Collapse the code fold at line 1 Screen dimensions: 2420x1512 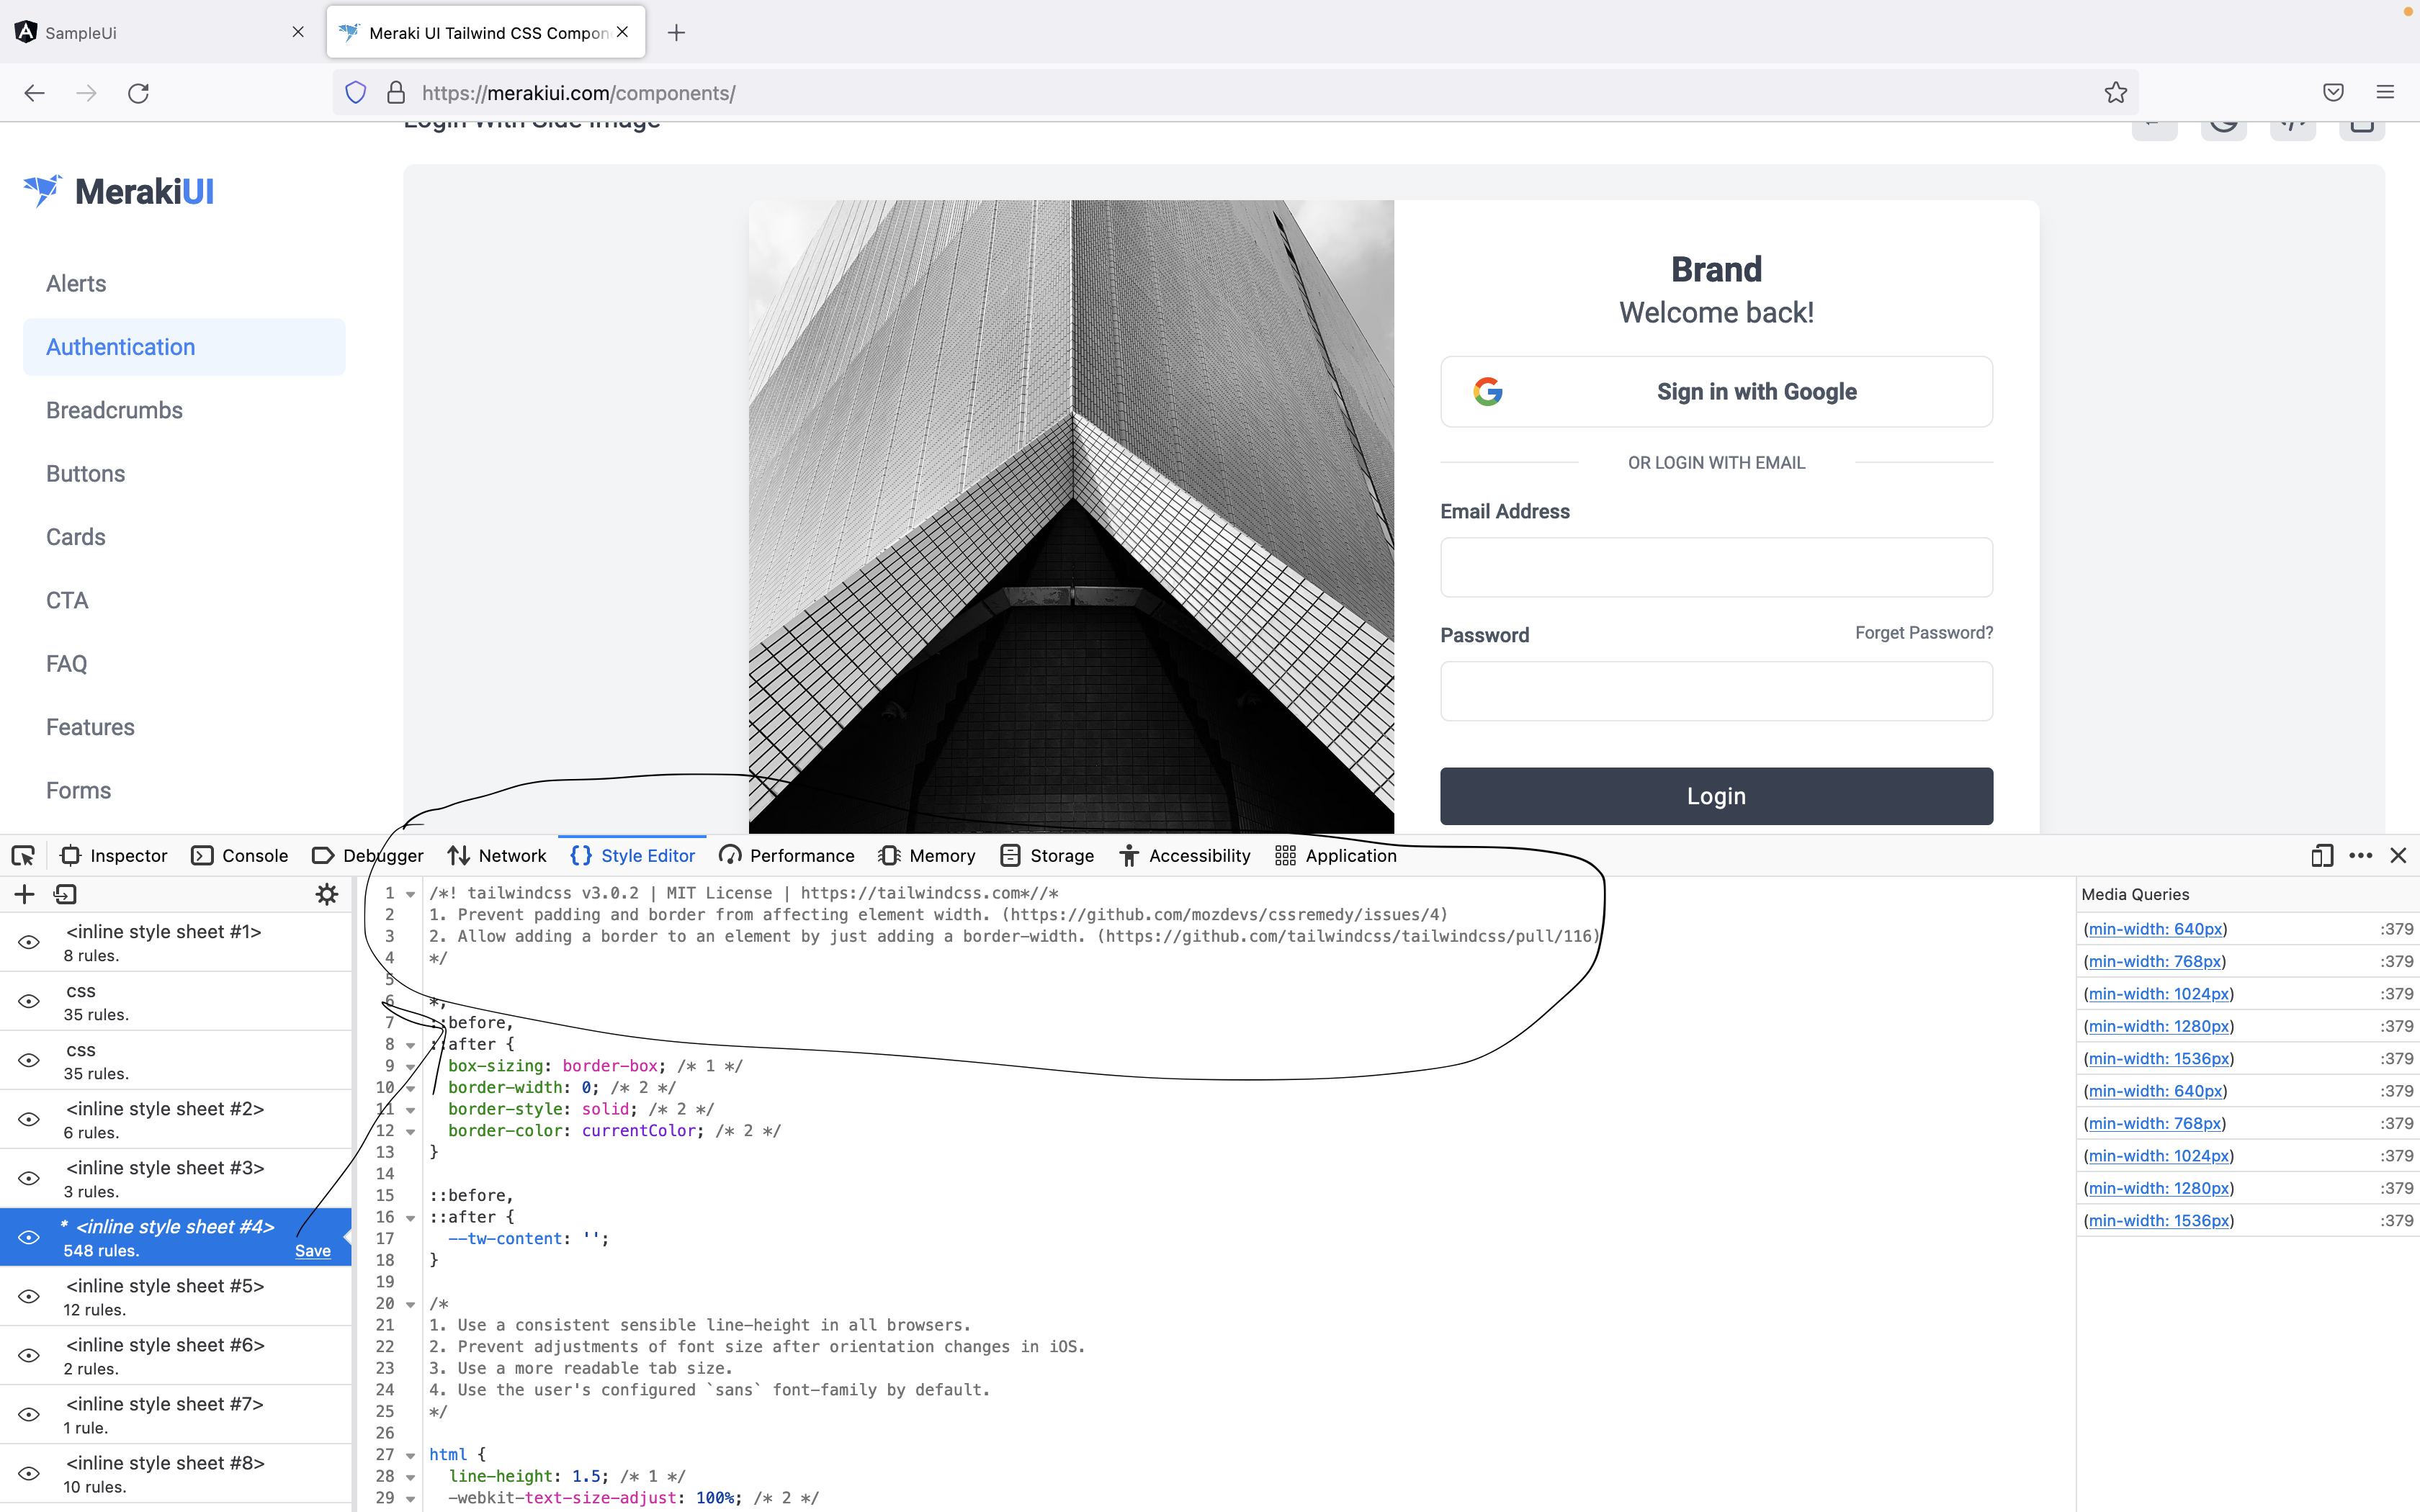click(x=410, y=894)
